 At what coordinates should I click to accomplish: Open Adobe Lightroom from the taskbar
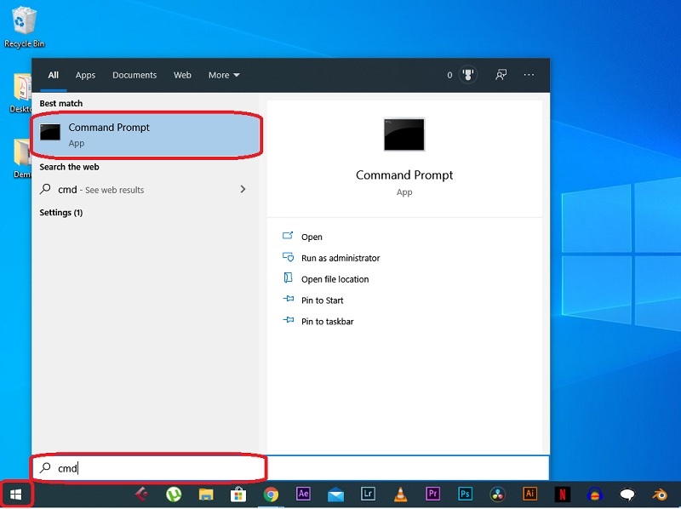(367, 494)
